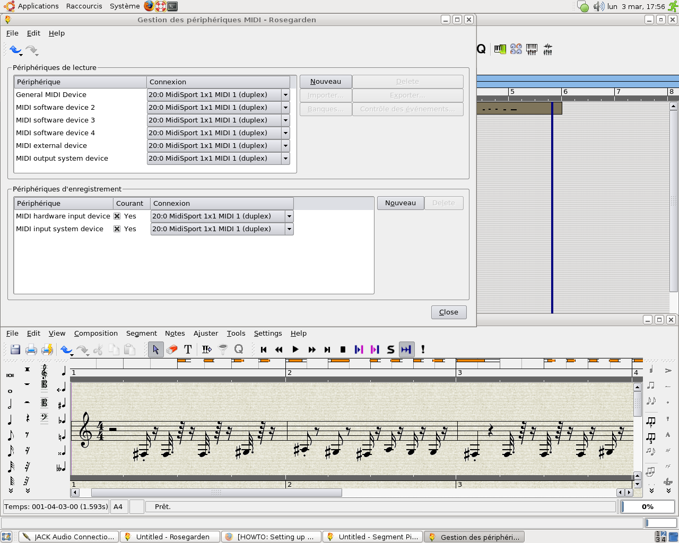The width and height of the screenshot is (679, 543).
Task: Open connection dropdown for General MIDI Device
Action: [285, 95]
